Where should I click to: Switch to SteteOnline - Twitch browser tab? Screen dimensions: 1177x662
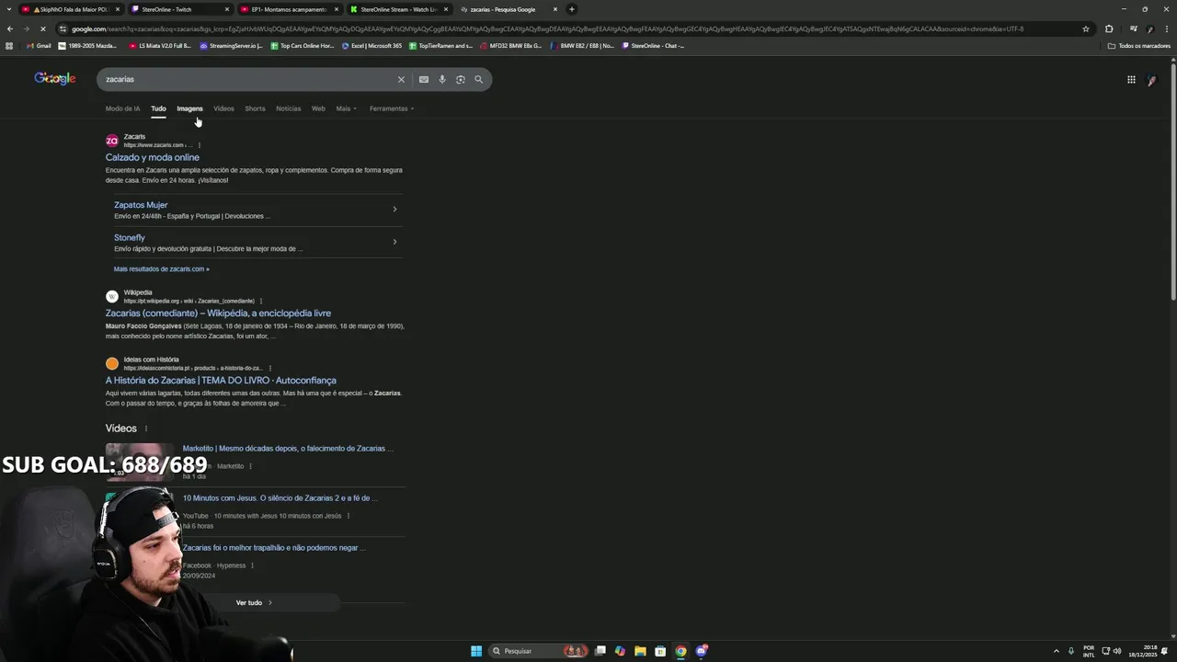[179, 9]
